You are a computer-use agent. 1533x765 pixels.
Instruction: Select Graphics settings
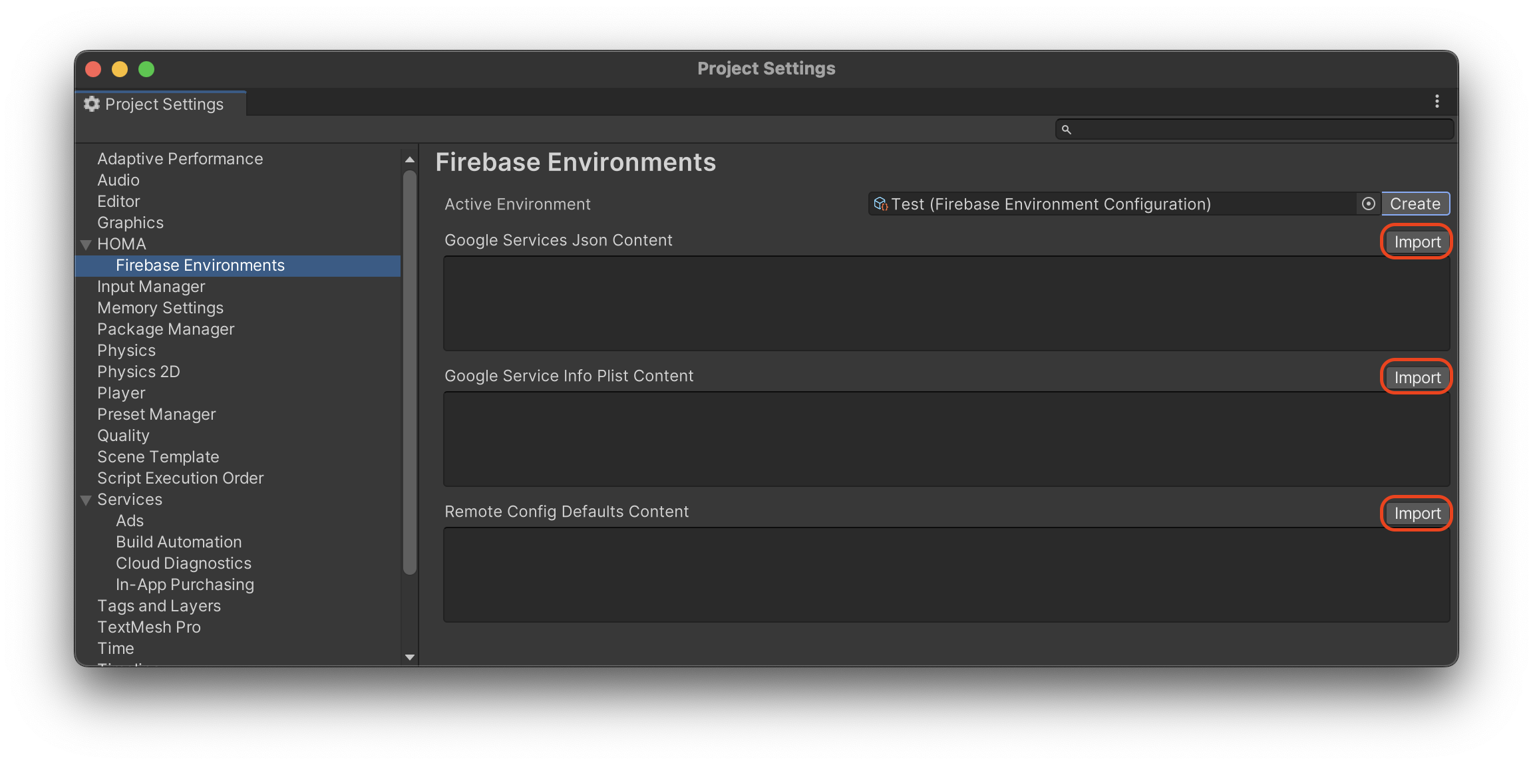coord(130,222)
